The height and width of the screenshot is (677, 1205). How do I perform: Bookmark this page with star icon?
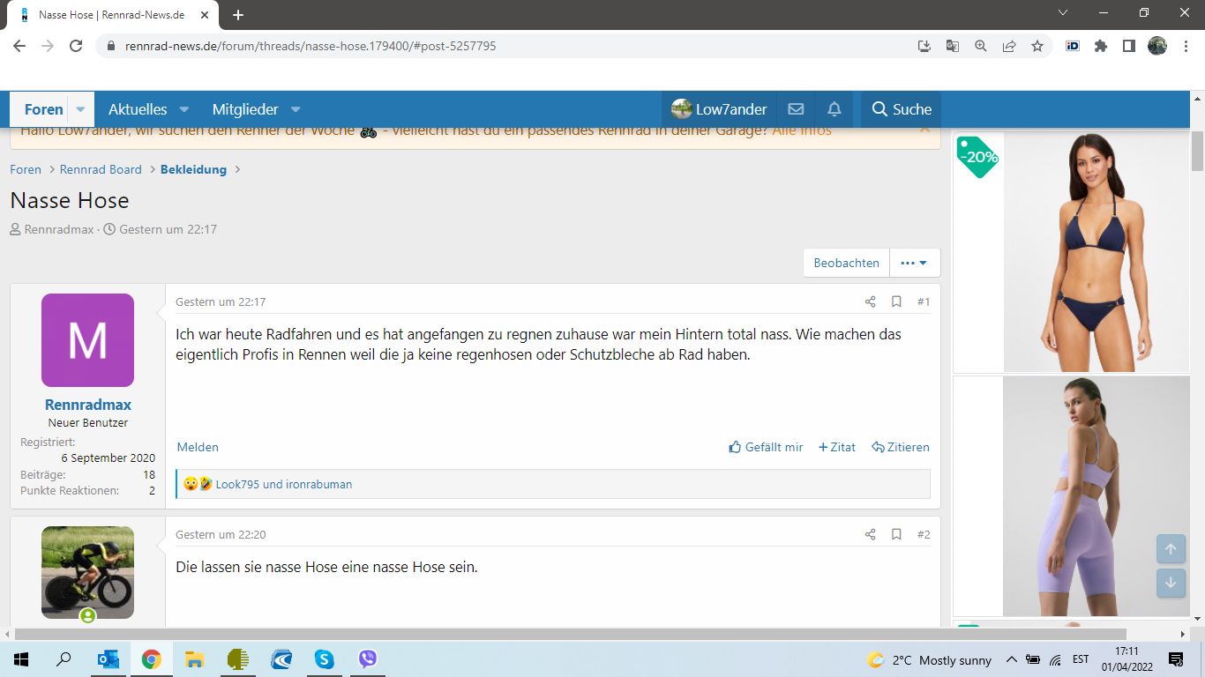[1037, 46]
